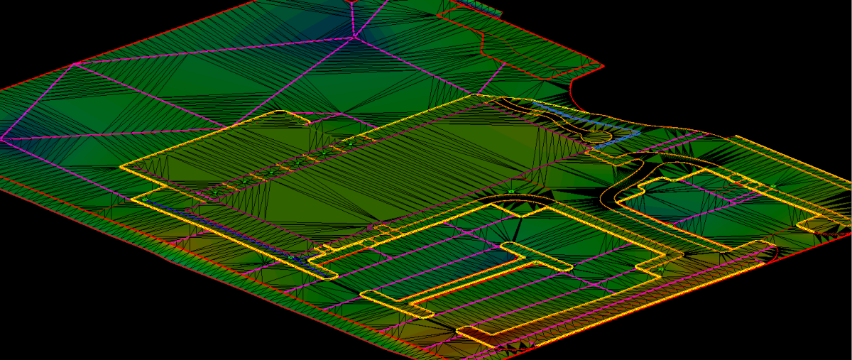Select the magenta breakline junction on upper terrain
This screenshot has width=852, height=360.
tap(353, 36)
